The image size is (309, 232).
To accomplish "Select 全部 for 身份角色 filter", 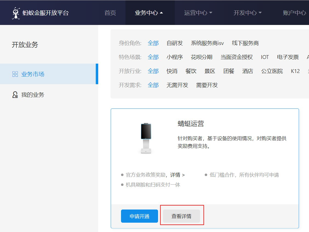I will 153,43.
